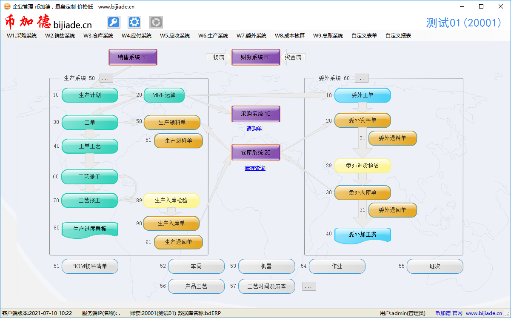This screenshot has width=511, height=318.
Task: Click the MRP运算 button
Action: point(164,95)
